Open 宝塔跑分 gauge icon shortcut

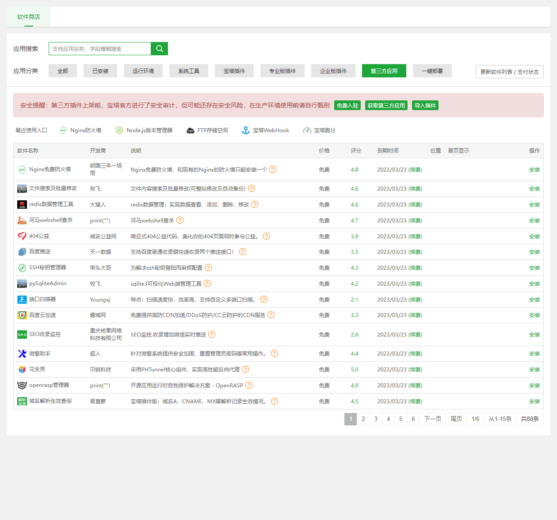(x=307, y=130)
